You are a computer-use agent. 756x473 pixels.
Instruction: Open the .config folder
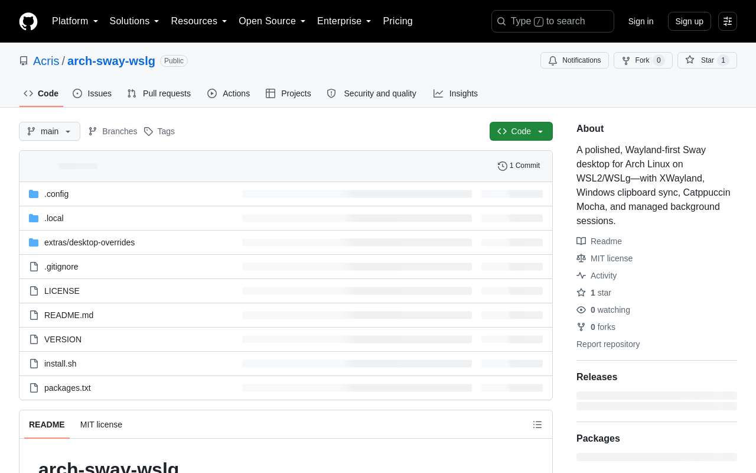tap(56, 194)
